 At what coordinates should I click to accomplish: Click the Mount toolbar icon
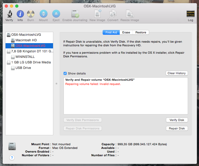44,14
